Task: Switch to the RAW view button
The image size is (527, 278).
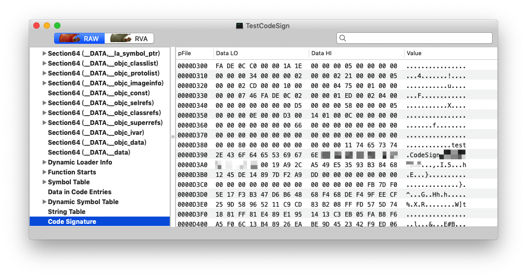Action: [80, 39]
